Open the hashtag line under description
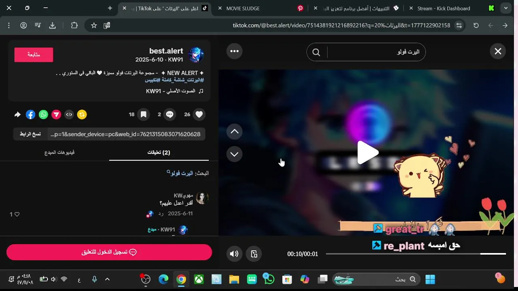Viewport: 518px width, 291px height. (174, 80)
